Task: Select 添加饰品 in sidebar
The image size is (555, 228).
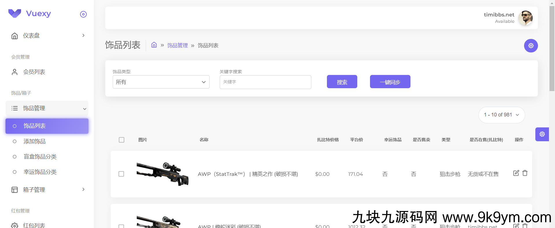Action: click(x=35, y=141)
